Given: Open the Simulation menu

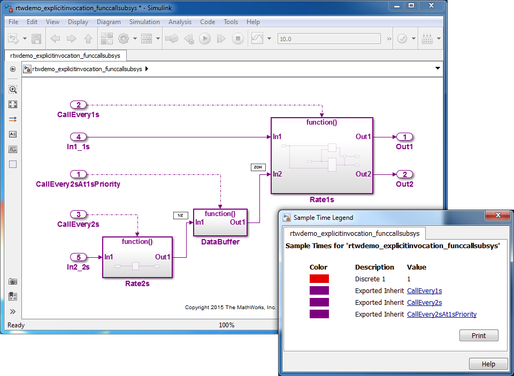Looking at the screenshot, I should click(144, 22).
